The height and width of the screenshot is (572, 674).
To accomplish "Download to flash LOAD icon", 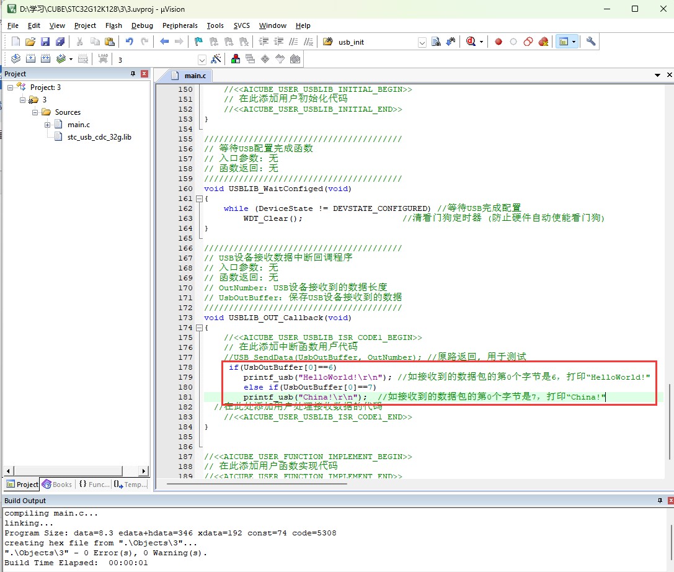I will coord(103,59).
